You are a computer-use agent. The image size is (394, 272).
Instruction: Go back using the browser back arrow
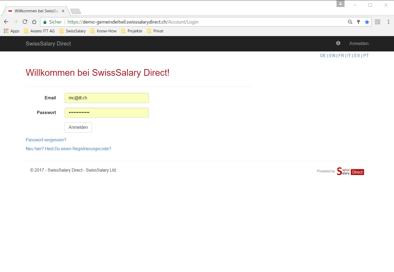[x=6, y=22]
